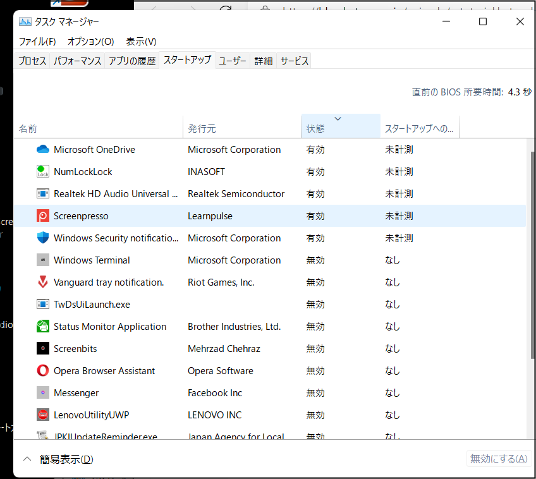This screenshot has height=479, width=536.
Task: Click the 有効 status of Screenpresso
Action: pyautogui.click(x=315, y=216)
